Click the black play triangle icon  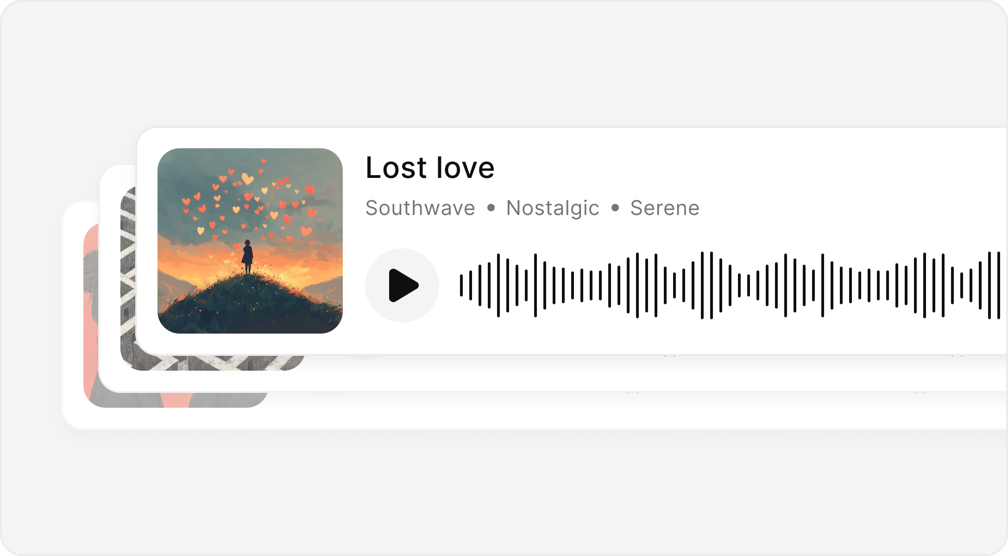(x=403, y=285)
